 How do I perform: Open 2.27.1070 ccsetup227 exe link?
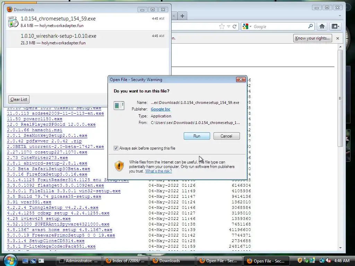coord(47,152)
